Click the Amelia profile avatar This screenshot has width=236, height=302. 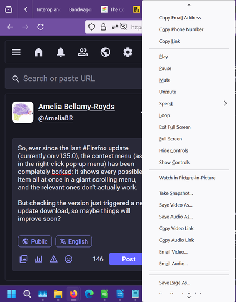pos(23,112)
